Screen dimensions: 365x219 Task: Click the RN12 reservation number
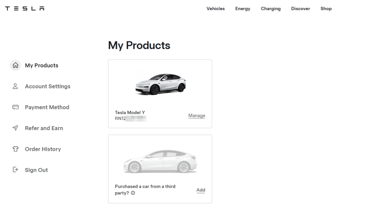(x=130, y=118)
